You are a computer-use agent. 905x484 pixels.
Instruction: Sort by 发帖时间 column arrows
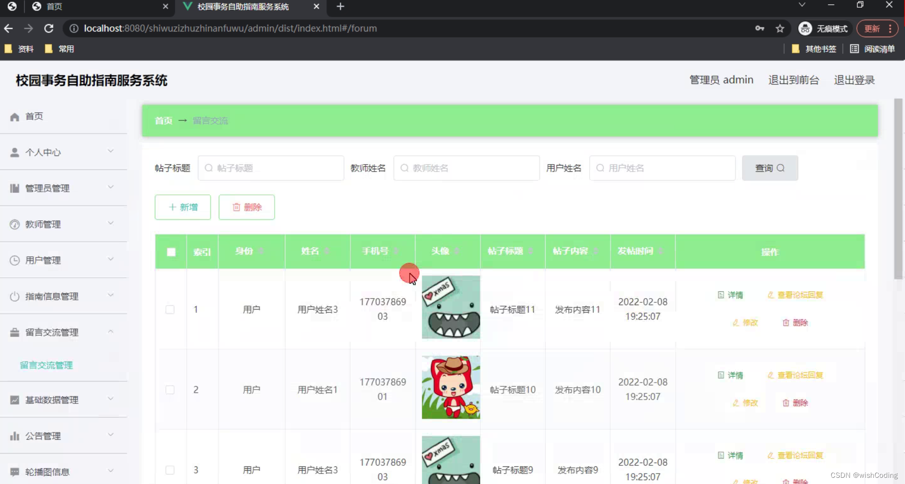pyautogui.click(x=661, y=251)
